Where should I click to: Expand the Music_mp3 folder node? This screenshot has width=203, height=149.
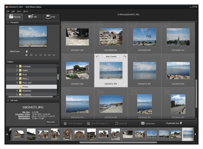[x=17, y=83]
